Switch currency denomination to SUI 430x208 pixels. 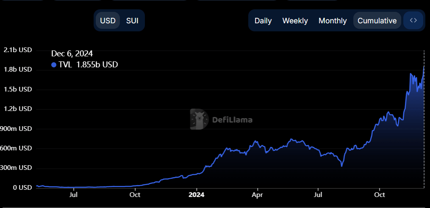[132, 20]
